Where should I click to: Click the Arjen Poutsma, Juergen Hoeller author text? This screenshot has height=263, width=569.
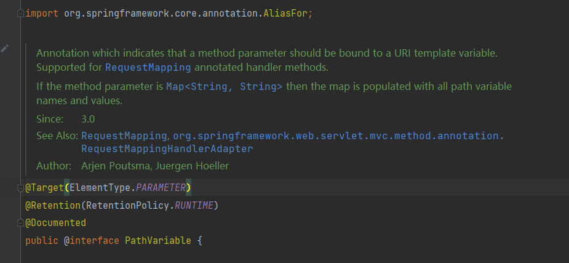[155, 166]
